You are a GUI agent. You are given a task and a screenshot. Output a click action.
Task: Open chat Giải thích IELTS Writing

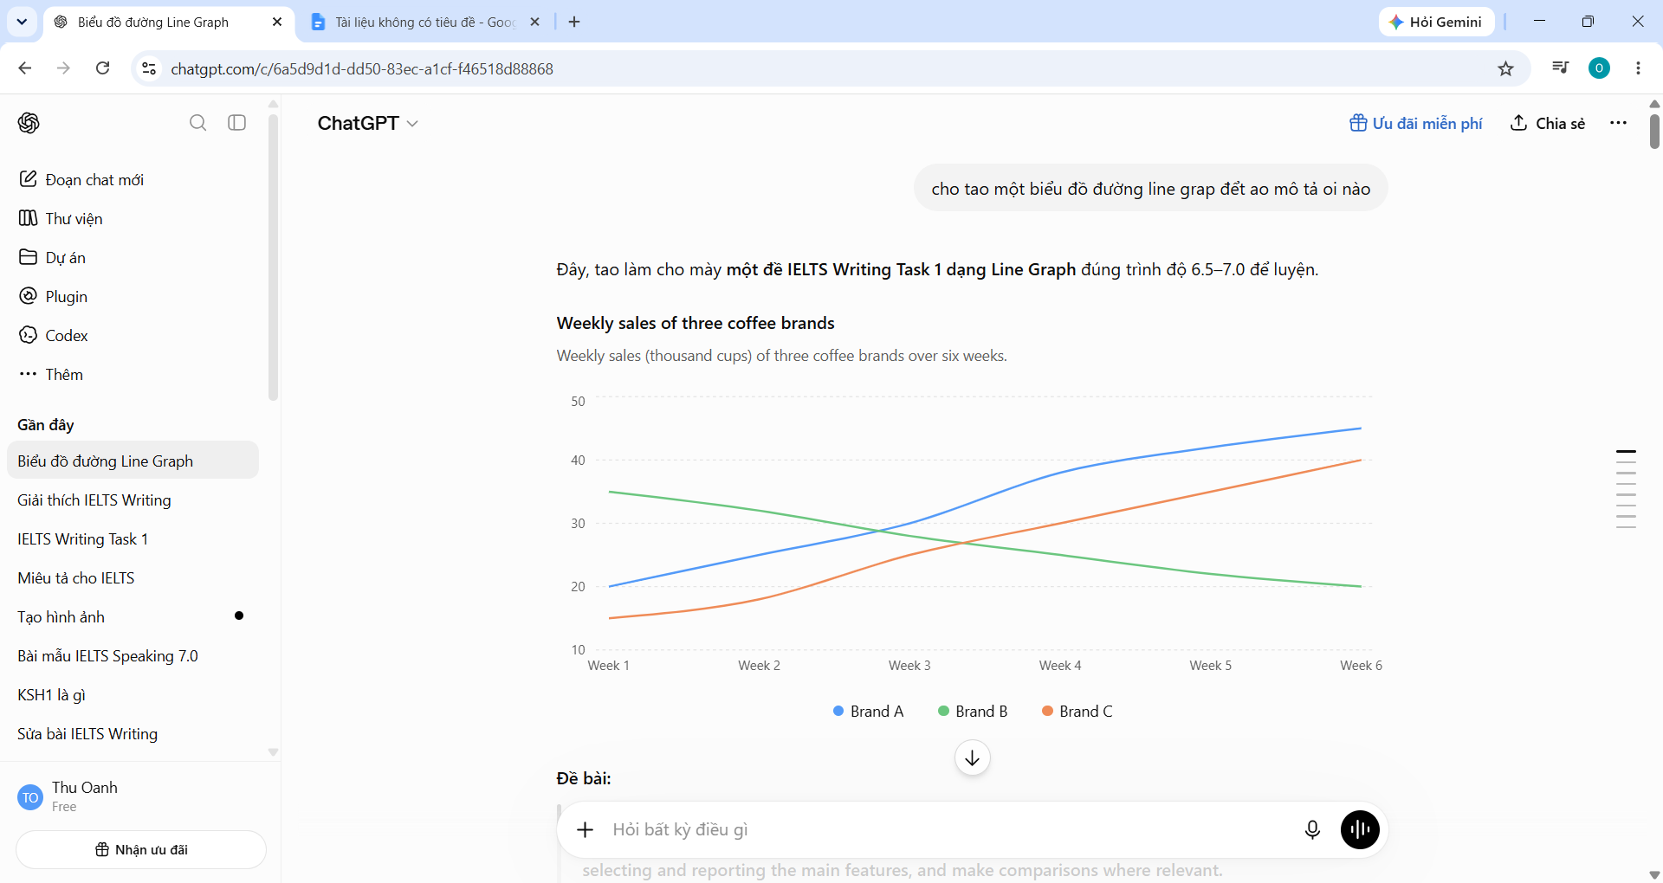point(133,500)
